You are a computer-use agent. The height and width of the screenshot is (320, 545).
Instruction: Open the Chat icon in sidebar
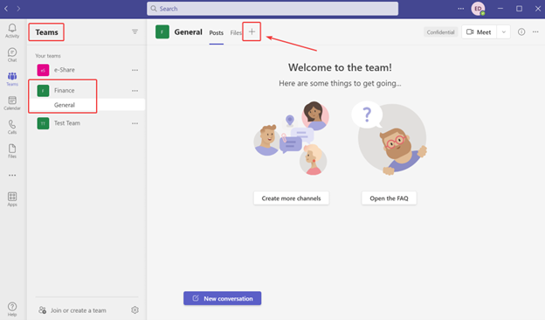pyautogui.click(x=12, y=52)
